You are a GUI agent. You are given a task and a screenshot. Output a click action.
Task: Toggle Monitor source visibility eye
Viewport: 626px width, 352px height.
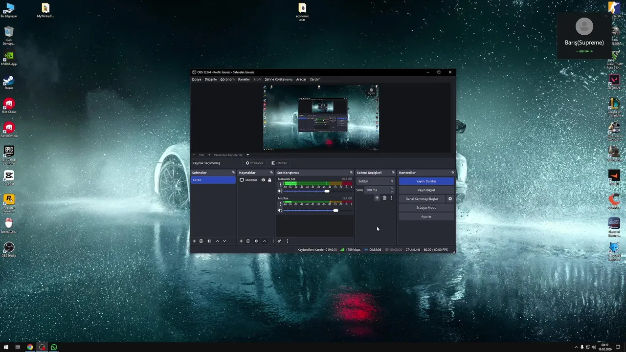point(263,180)
